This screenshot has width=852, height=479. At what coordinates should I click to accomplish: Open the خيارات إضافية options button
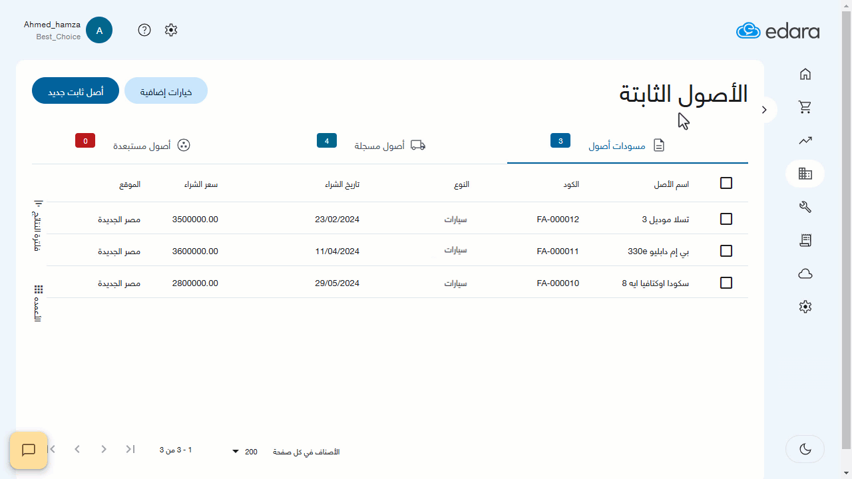pos(166,91)
